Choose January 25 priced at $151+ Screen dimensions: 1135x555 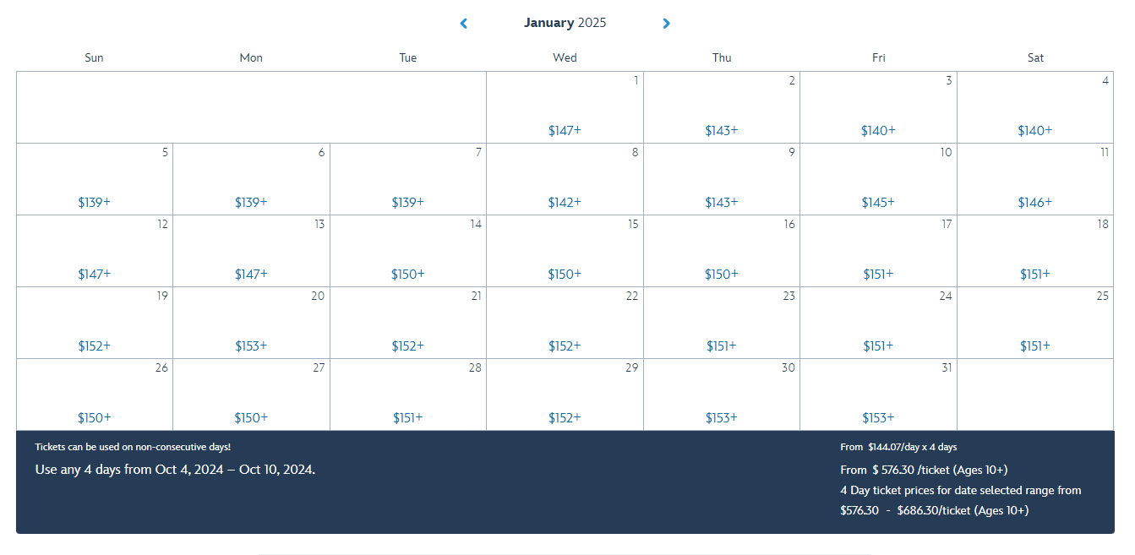pos(1035,323)
